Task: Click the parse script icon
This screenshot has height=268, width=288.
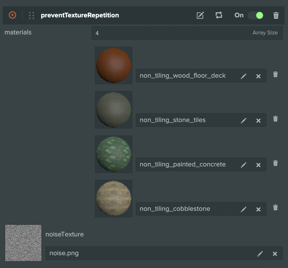Action: pos(219,15)
